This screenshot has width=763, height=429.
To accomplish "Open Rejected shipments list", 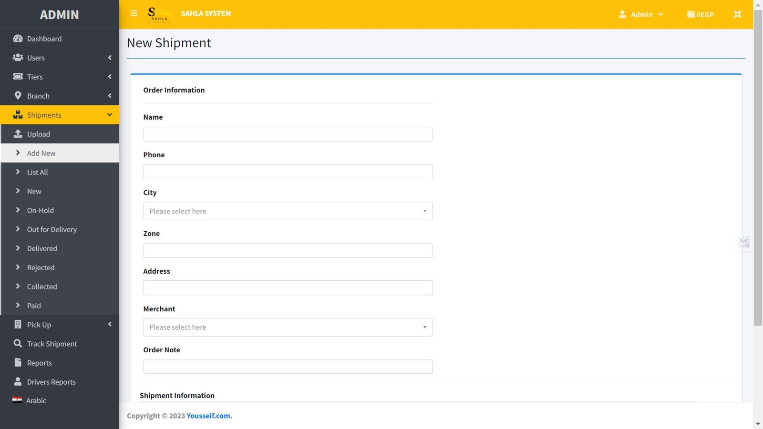I will (x=60, y=267).
